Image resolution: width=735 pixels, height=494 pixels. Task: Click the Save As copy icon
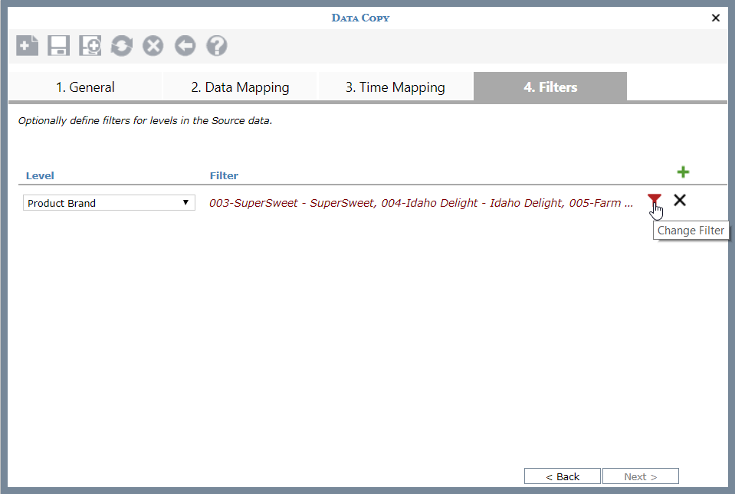[90, 46]
